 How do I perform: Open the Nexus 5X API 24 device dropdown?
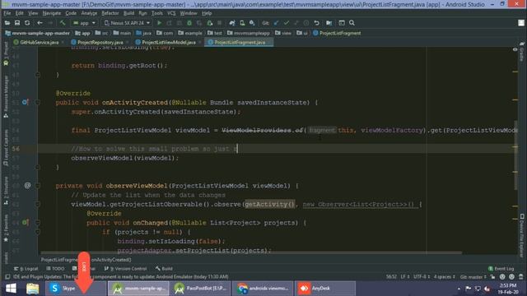coord(127,23)
